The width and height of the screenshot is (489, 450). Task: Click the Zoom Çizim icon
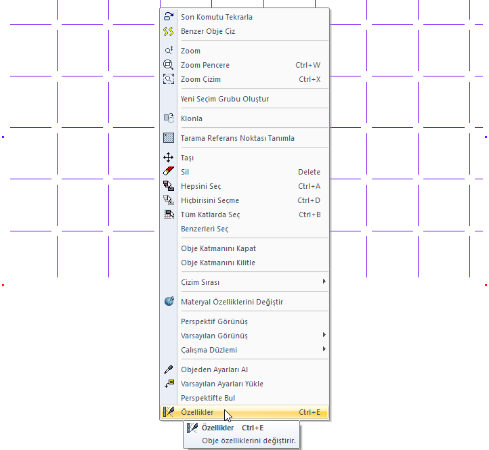pos(169,79)
